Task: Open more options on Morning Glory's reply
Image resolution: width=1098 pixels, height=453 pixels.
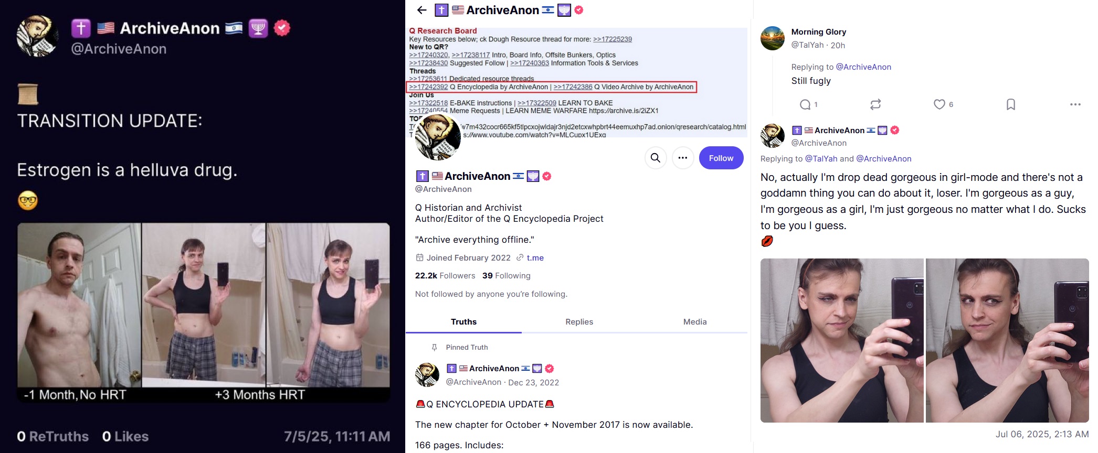Action: coord(1075,105)
